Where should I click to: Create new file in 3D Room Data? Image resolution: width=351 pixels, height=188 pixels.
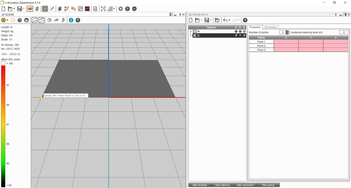pyautogui.click(x=190, y=20)
